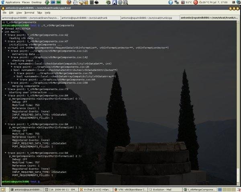
Task: Open the Help menu in the terminal
Action: (x=47, y=13)
